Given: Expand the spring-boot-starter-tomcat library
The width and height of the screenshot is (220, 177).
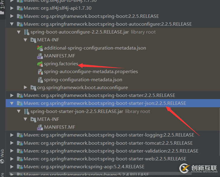Looking at the screenshot, I should tap(12, 143).
